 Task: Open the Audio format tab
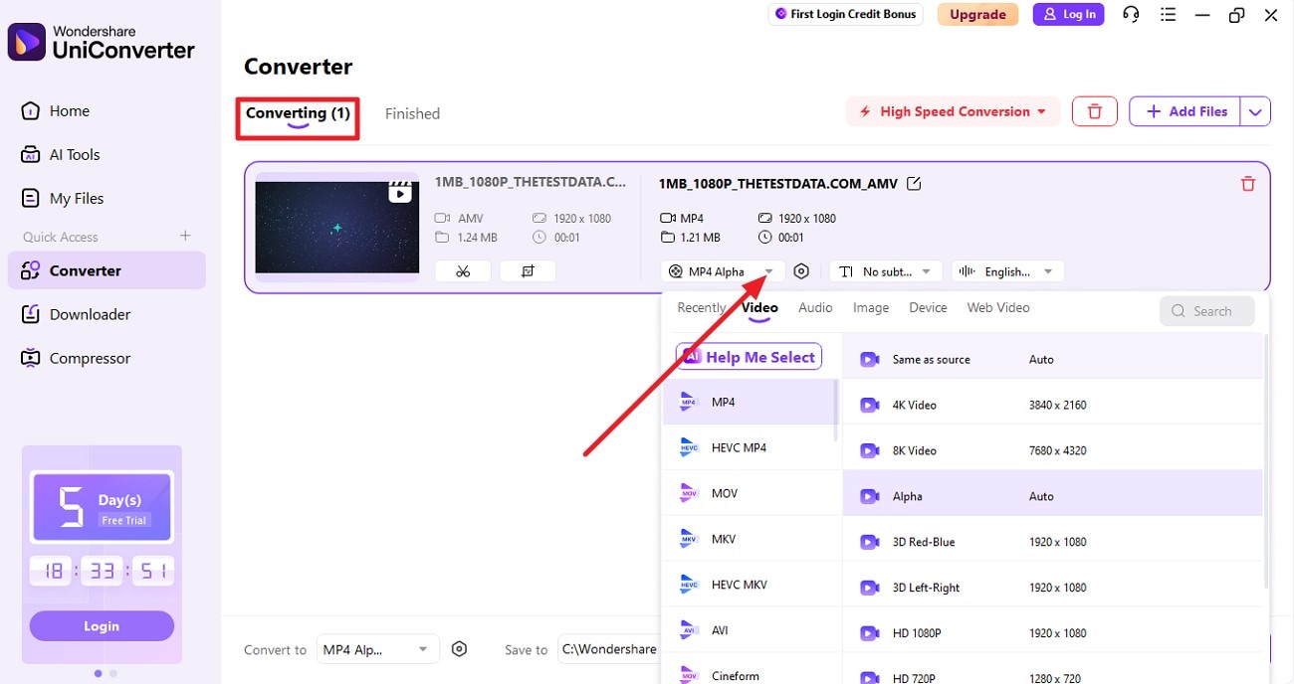pyautogui.click(x=815, y=308)
